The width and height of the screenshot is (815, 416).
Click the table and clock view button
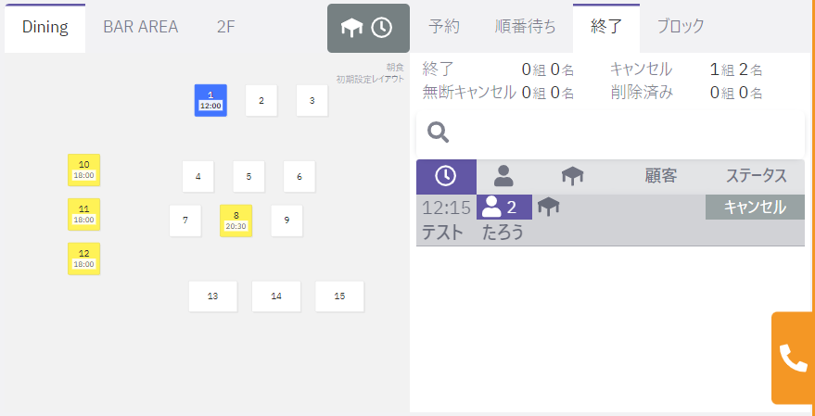pos(367,28)
